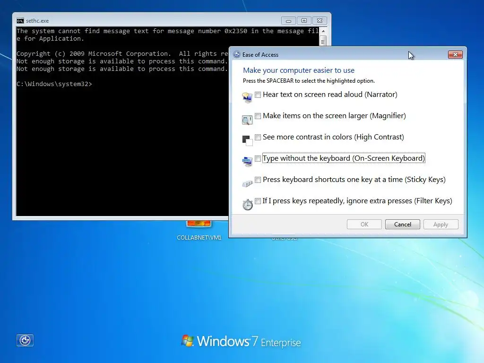Click the 'Copyright (c) 2009 Microsoft' console line

coord(122,54)
